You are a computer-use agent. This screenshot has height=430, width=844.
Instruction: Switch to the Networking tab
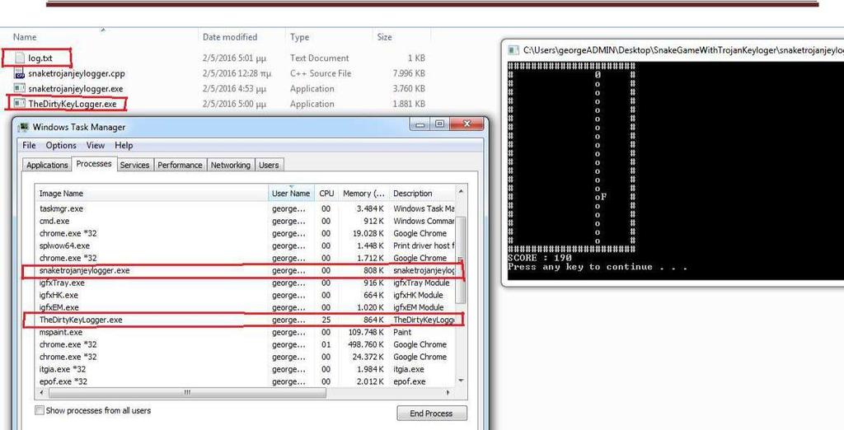(x=231, y=166)
